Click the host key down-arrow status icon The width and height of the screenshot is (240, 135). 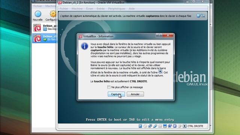(184, 126)
